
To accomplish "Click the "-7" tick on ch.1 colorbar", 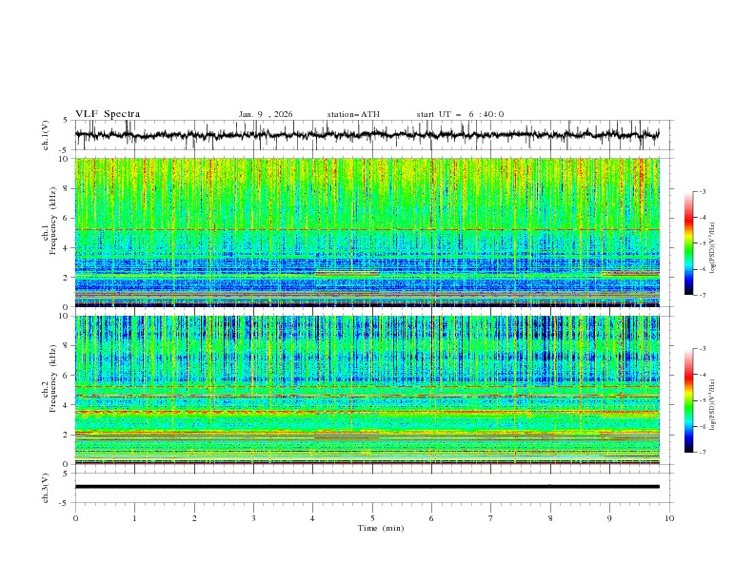I will pyautogui.click(x=702, y=295).
